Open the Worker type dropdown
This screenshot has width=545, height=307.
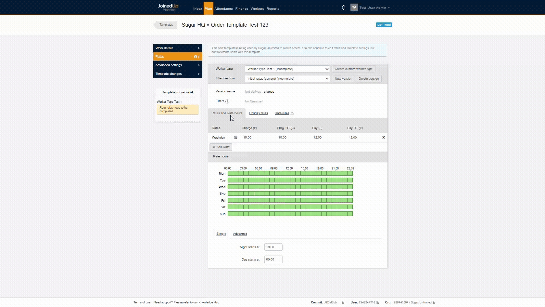(287, 69)
